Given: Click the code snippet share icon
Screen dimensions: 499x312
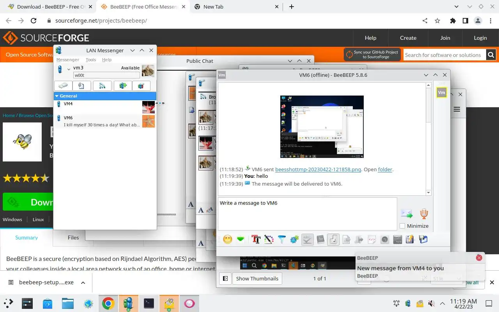Looking at the screenshot, I should click(372, 239).
